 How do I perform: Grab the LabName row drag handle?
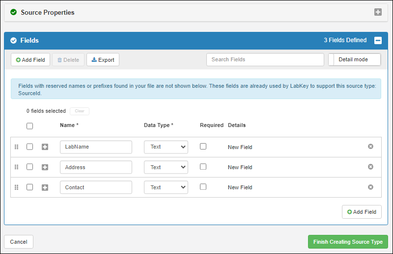tap(16, 147)
